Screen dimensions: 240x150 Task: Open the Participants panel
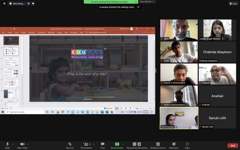point(86,145)
